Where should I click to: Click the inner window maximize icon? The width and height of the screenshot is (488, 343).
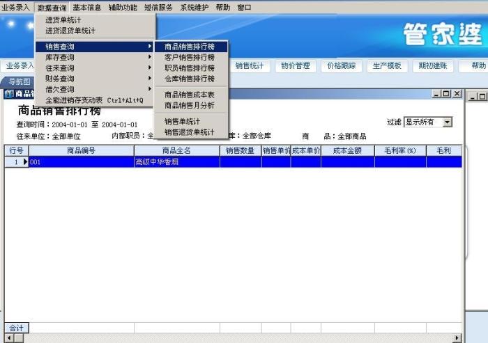click(446, 94)
